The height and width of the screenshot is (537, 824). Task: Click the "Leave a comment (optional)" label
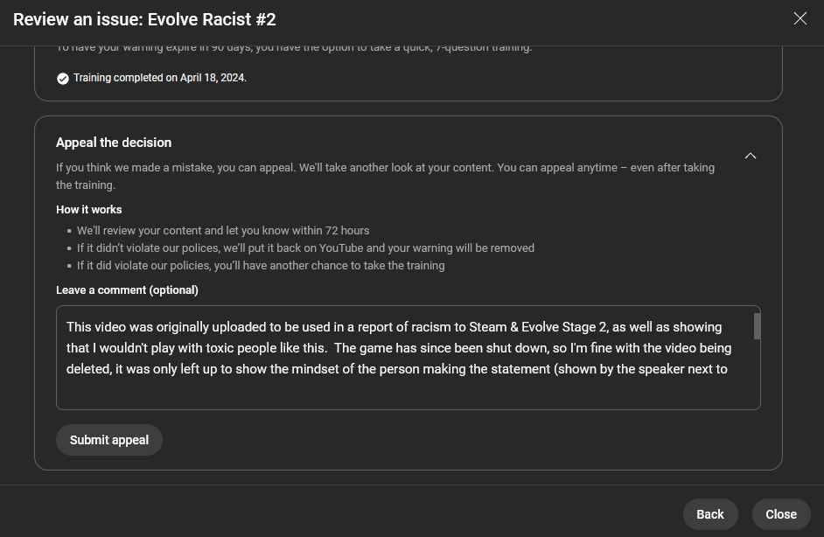pyautogui.click(x=127, y=290)
